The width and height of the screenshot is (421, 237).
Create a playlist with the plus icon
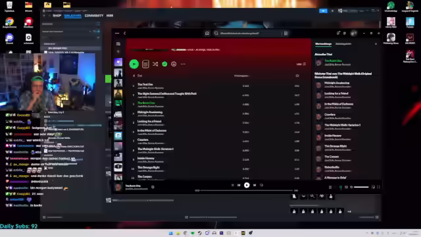coord(118,51)
